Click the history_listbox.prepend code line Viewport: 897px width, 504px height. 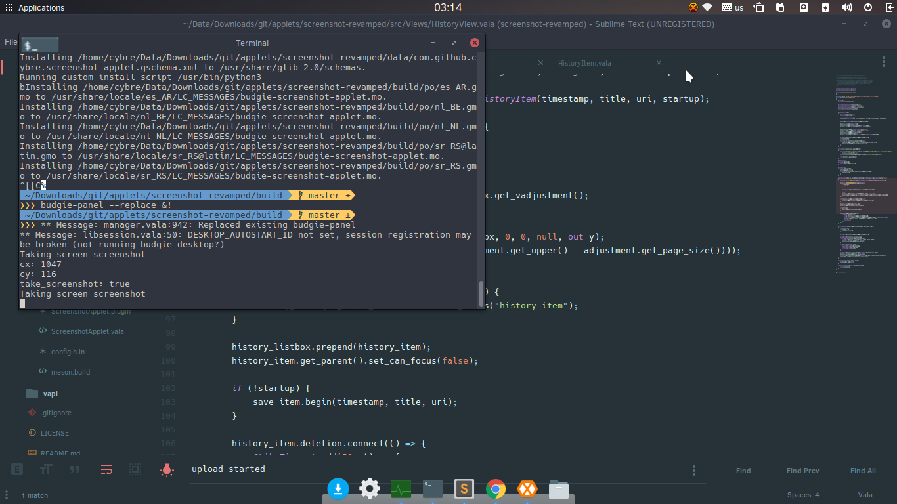(x=330, y=346)
